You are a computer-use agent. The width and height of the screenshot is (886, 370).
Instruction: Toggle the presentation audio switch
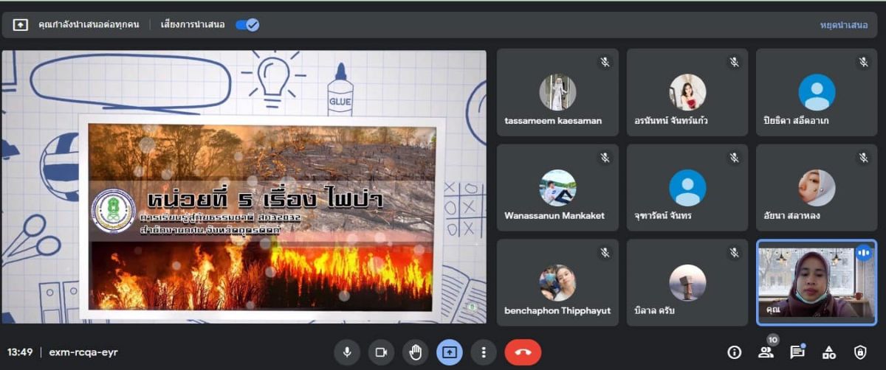pyautogui.click(x=247, y=25)
